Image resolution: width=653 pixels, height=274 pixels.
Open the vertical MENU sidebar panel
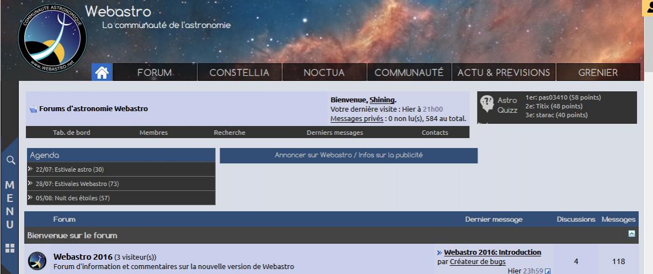(9, 206)
